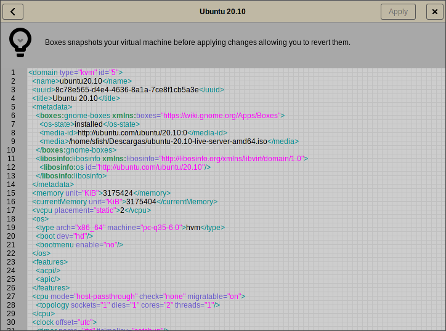The height and width of the screenshot is (331, 446).
Task: Click the apic tag line
Action: point(48,279)
